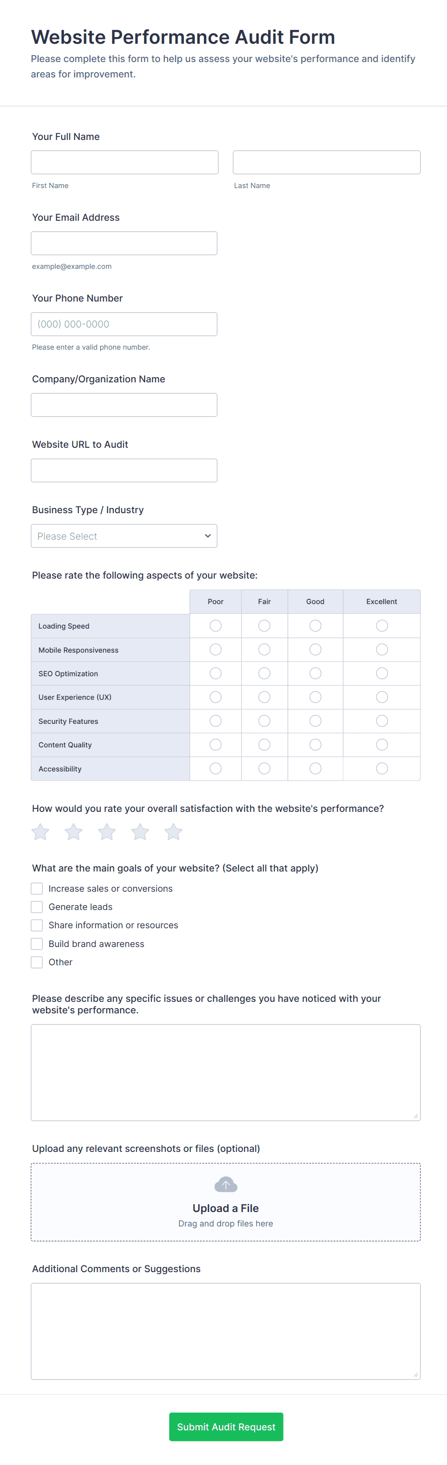Choose the fifth star rating
This screenshot has height=1465, width=447.
pyautogui.click(x=173, y=832)
